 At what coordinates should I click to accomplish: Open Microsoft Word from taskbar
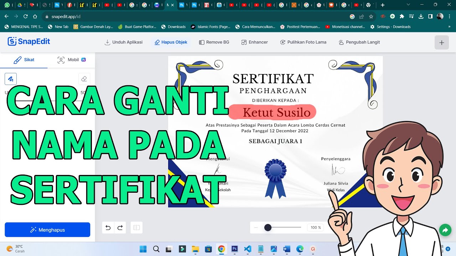point(287,249)
